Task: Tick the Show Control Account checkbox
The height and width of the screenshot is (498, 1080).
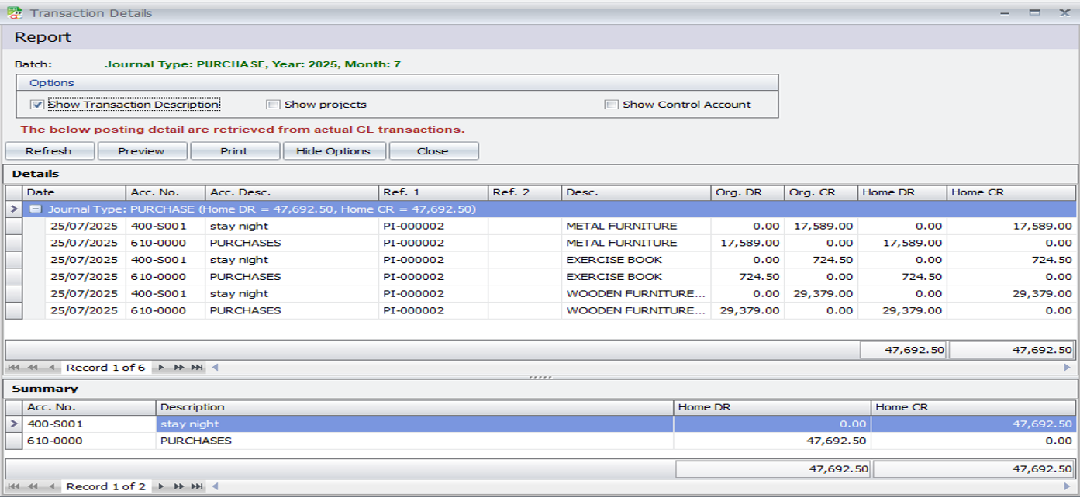Action: (x=611, y=105)
